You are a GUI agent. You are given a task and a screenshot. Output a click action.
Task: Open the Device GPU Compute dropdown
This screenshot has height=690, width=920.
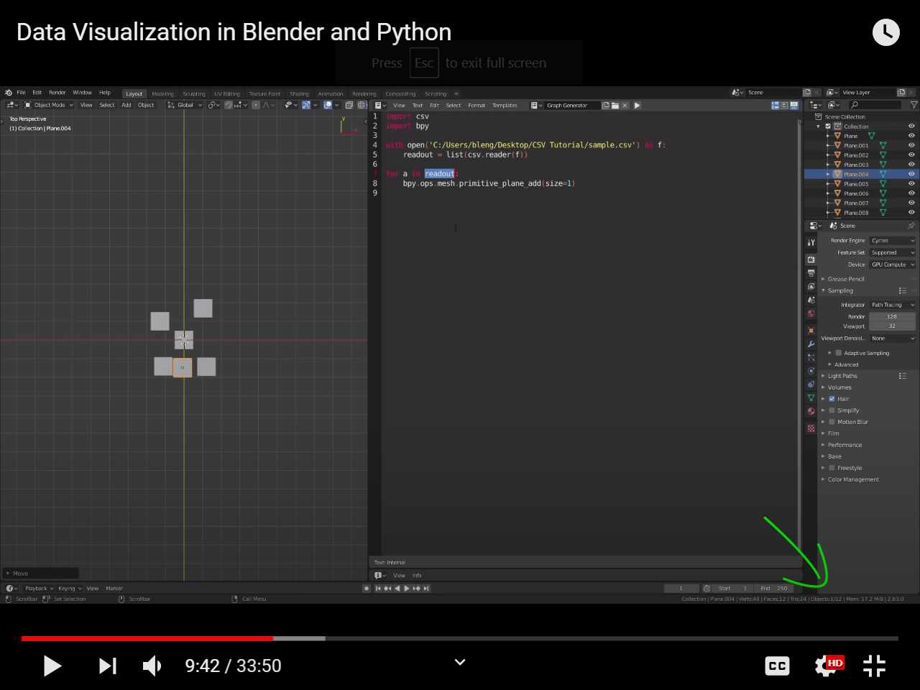893,264
